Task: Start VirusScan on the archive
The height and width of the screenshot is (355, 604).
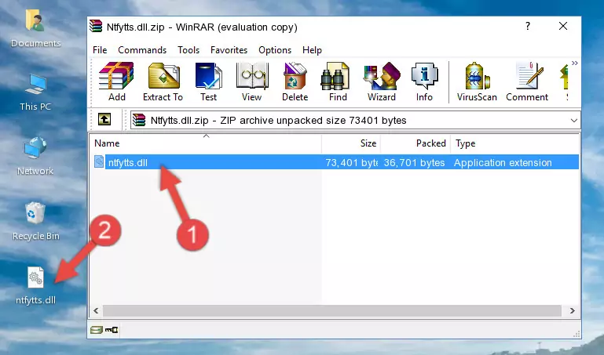Action: (477, 82)
